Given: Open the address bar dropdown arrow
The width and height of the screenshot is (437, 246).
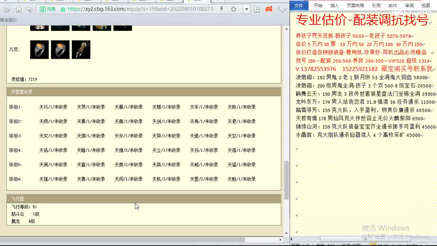Looking at the screenshot, I should (x=246, y=9).
